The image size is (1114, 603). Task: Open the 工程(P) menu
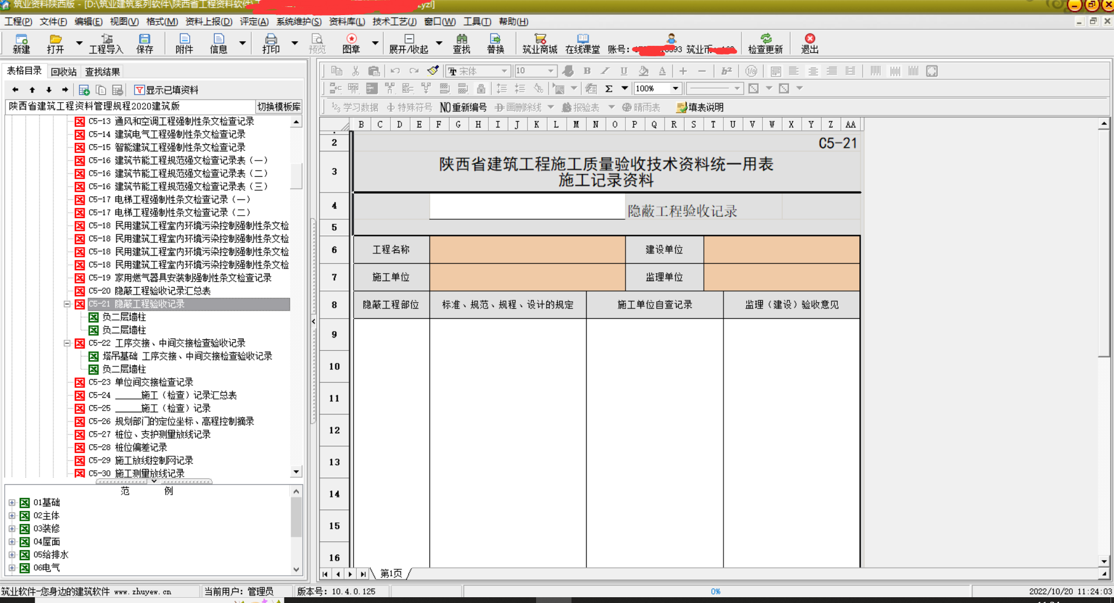point(19,21)
